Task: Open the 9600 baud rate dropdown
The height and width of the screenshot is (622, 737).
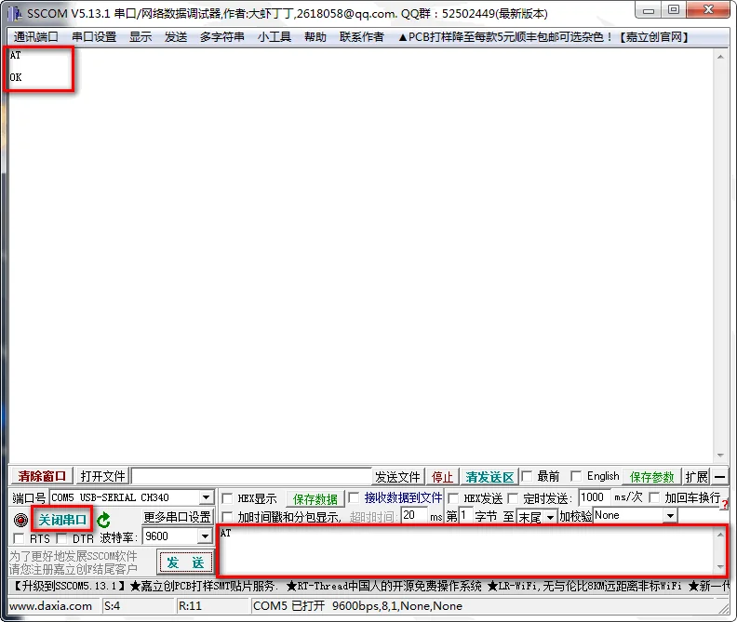Action: click(205, 536)
